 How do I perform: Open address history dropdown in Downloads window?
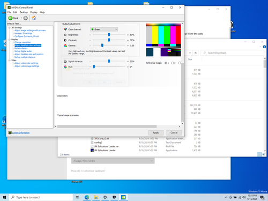pyautogui.click(x=190, y=53)
